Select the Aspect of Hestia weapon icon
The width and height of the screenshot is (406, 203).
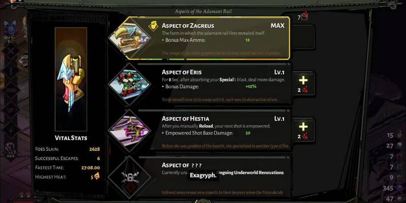(x=129, y=131)
